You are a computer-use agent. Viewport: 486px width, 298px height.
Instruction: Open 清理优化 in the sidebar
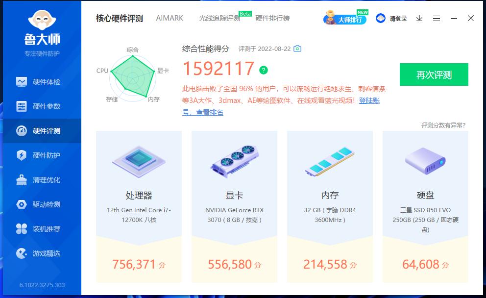point(42,180)
